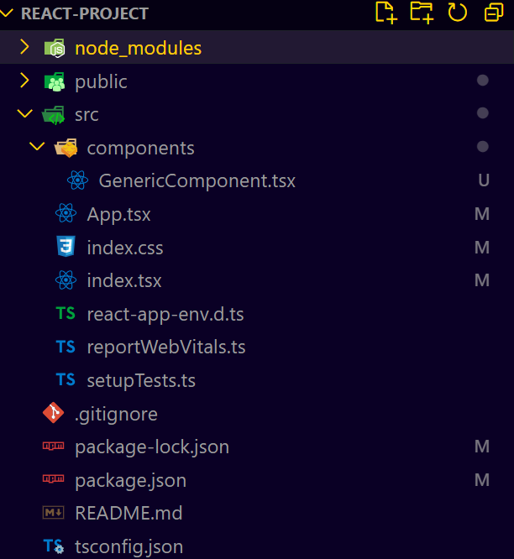Click the M status badge on index.tsx
514x559 pixels.
482,280
